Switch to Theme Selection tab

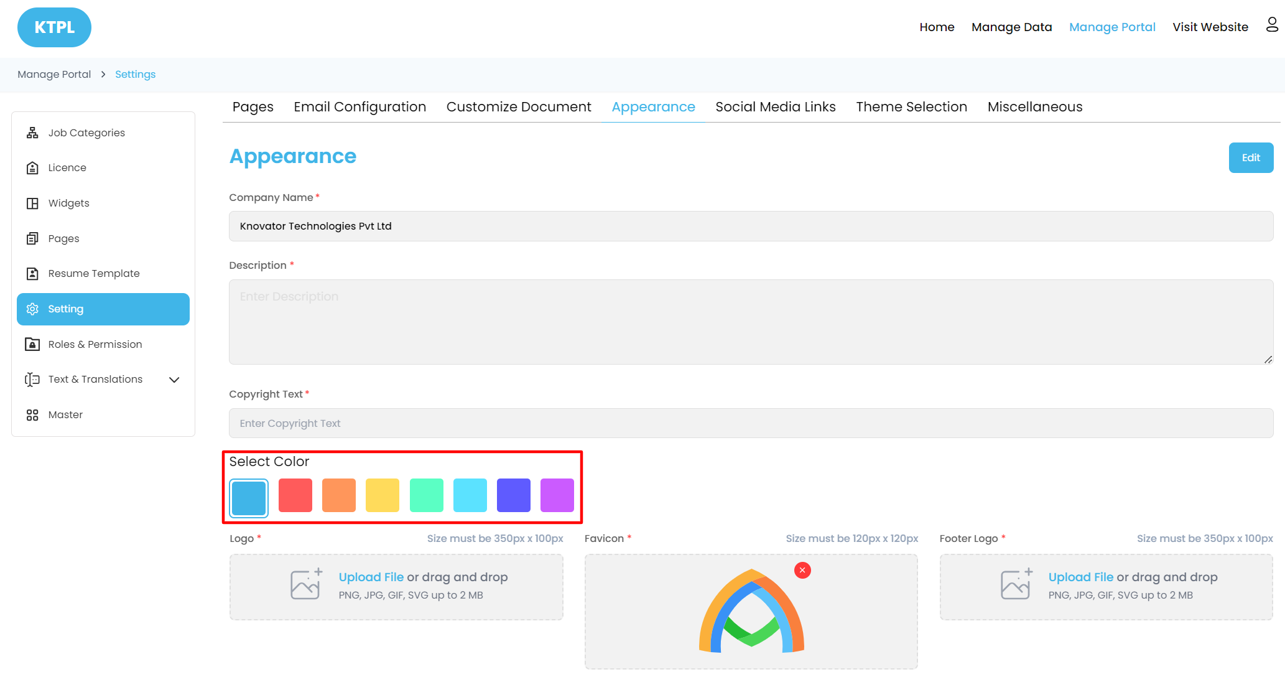pos(911,107)
